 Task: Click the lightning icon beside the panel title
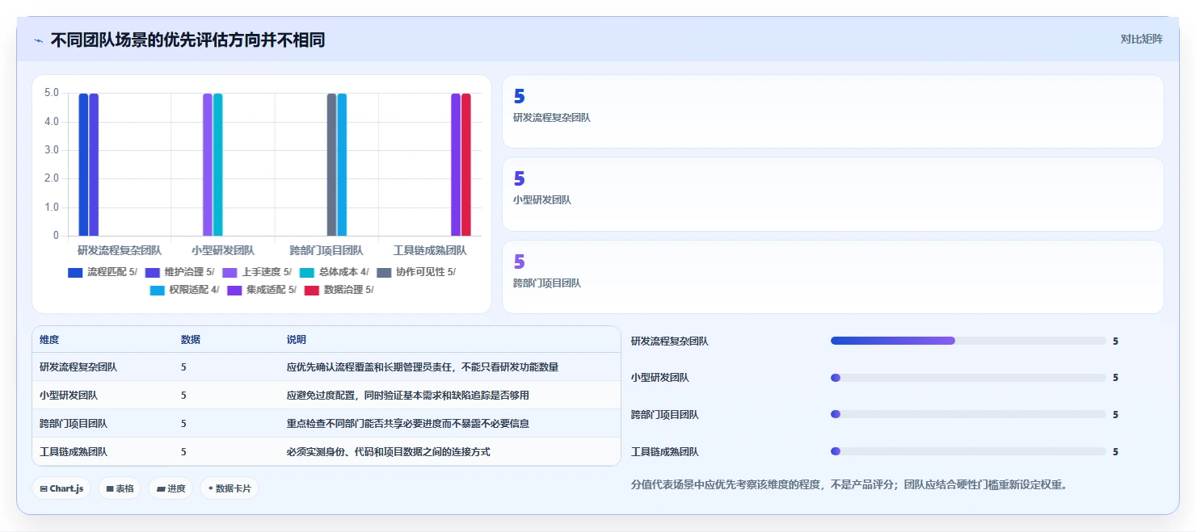click(x=38, y=40)
